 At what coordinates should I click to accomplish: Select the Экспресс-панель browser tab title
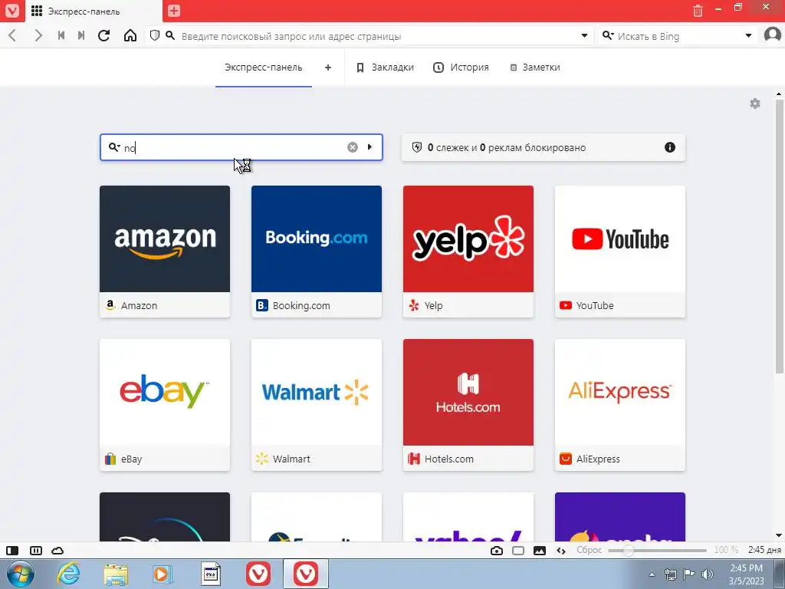[x=84, y=11]
